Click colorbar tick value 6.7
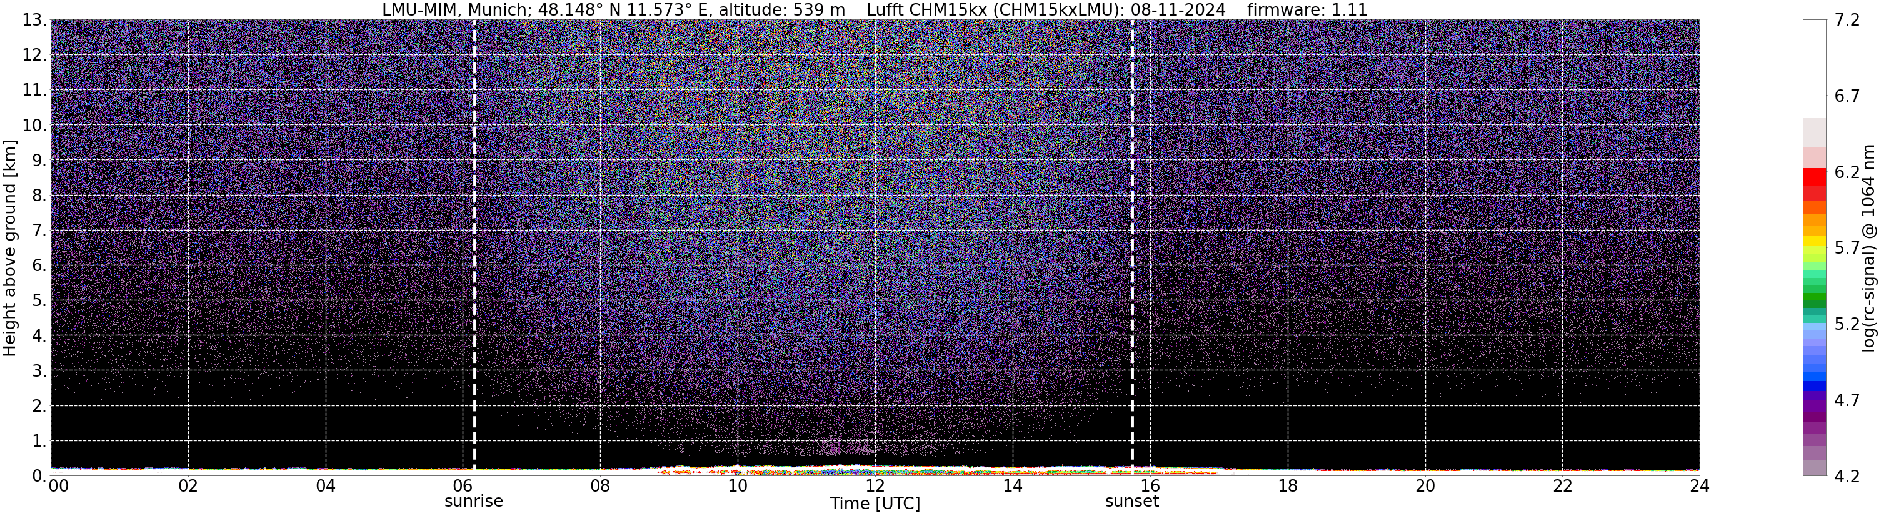 1847,96
